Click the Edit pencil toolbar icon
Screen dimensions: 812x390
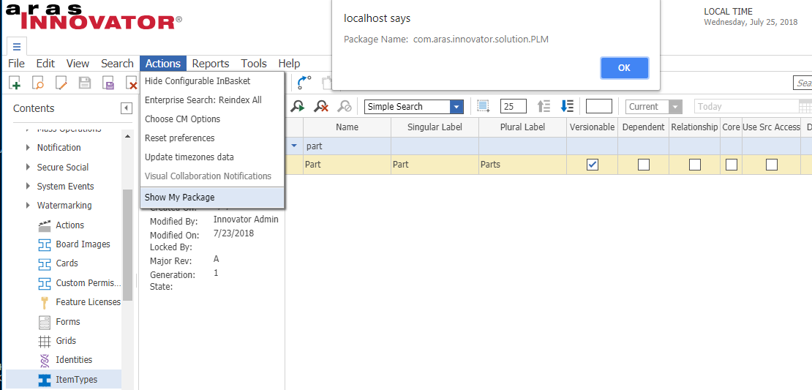61,83
